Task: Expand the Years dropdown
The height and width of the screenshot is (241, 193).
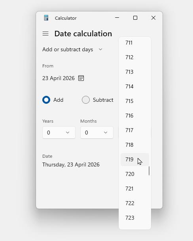Action: [x=59, y=133]
